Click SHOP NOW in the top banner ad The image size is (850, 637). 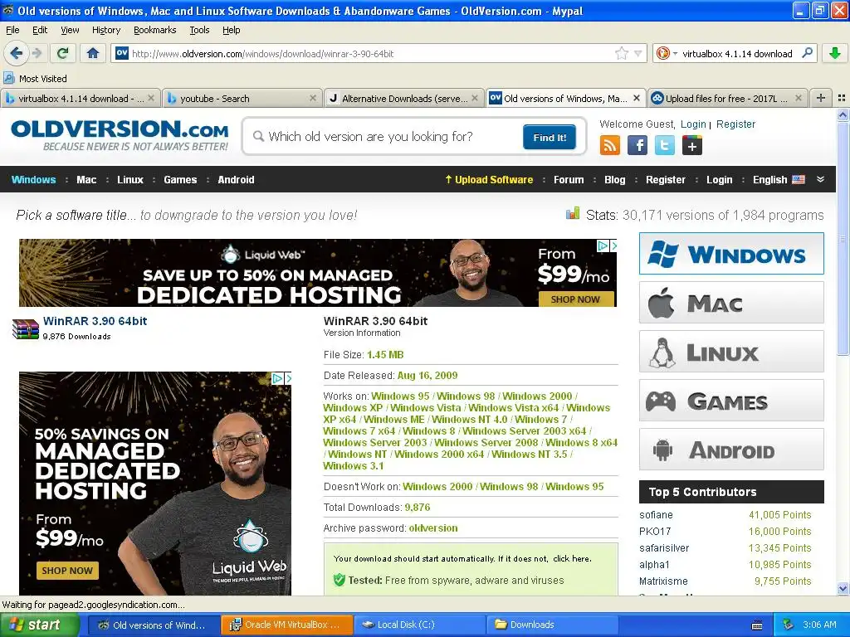click(x=576, y=299)
